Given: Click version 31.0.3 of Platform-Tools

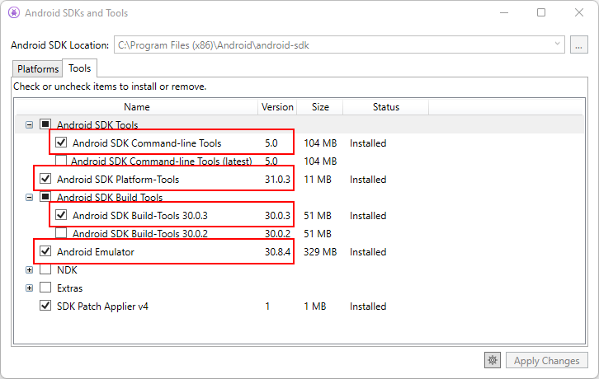Looking at the screenshot, I should click(277, 180).
